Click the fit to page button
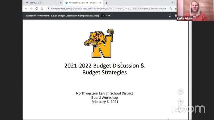This screenshot has width=214, height=120. point(181,91)
